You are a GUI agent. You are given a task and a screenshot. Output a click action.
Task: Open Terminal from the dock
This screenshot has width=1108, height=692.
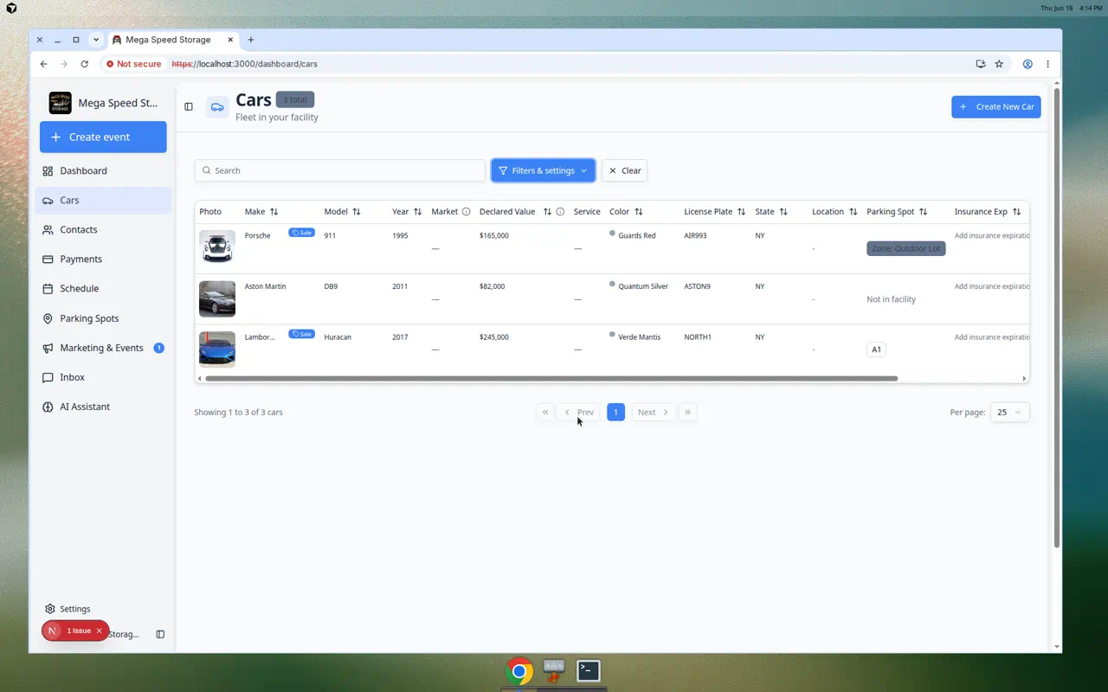coord(589,670)
